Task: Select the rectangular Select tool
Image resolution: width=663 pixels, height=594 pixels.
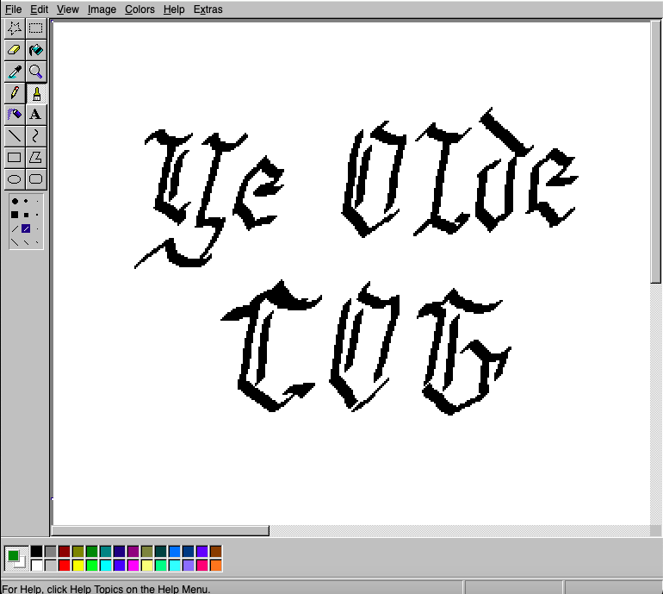Action: [x=36, y=28]
